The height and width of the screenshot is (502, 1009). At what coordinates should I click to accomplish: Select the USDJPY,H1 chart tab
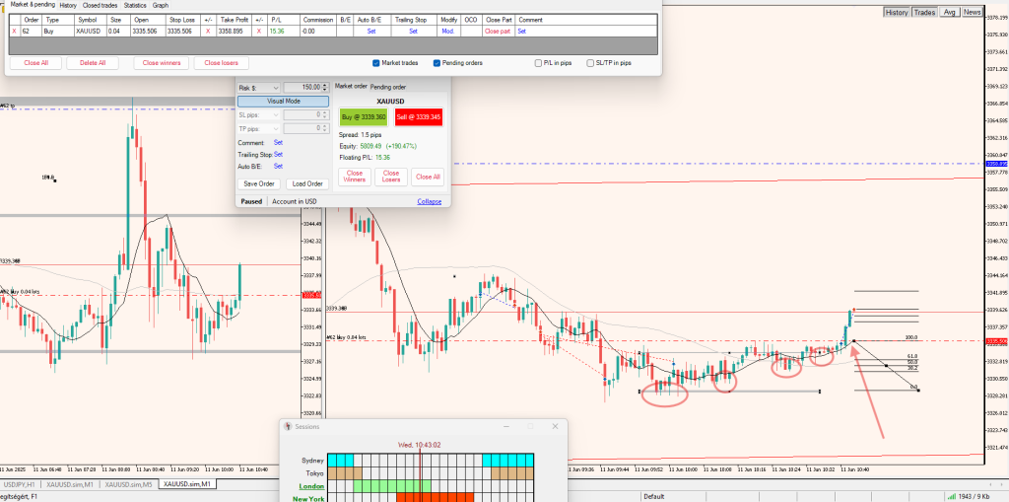pyautogui.click(x=20, y=484)
